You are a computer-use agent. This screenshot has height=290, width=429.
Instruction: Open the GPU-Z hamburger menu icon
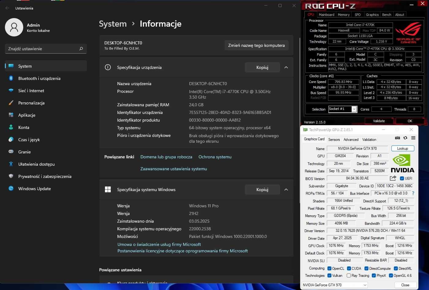[x=413, y=138]
